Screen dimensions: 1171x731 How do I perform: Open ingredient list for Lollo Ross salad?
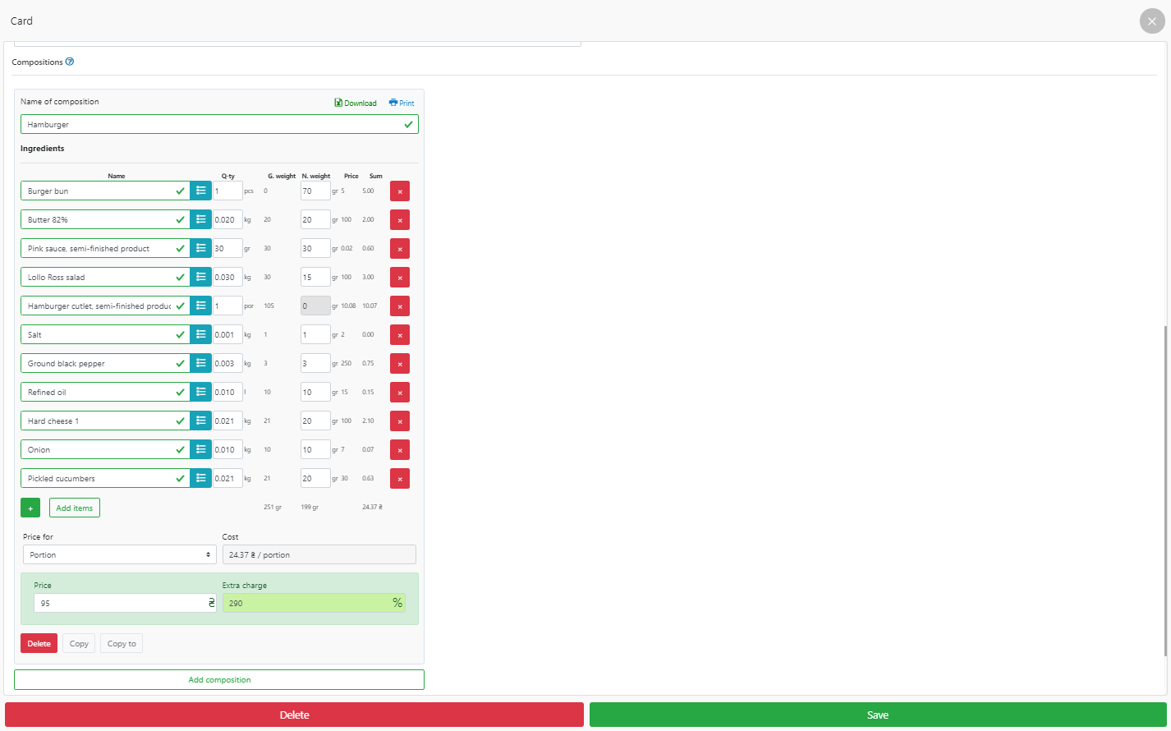click(x=201, y=277)
